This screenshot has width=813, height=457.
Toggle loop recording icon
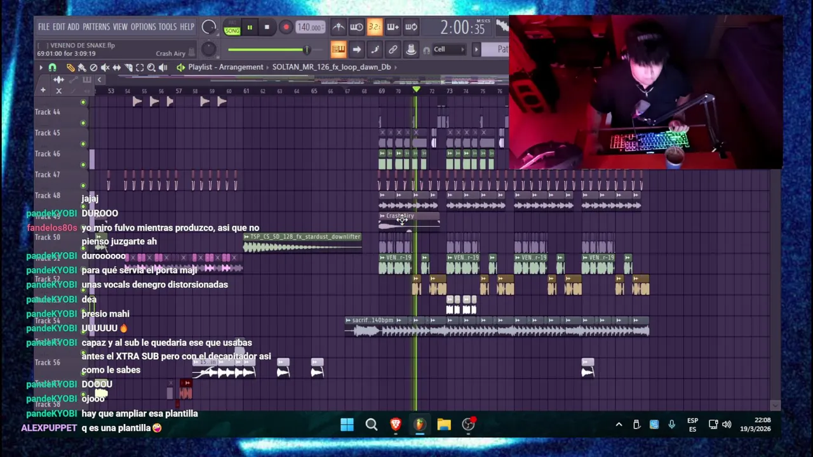411,27
